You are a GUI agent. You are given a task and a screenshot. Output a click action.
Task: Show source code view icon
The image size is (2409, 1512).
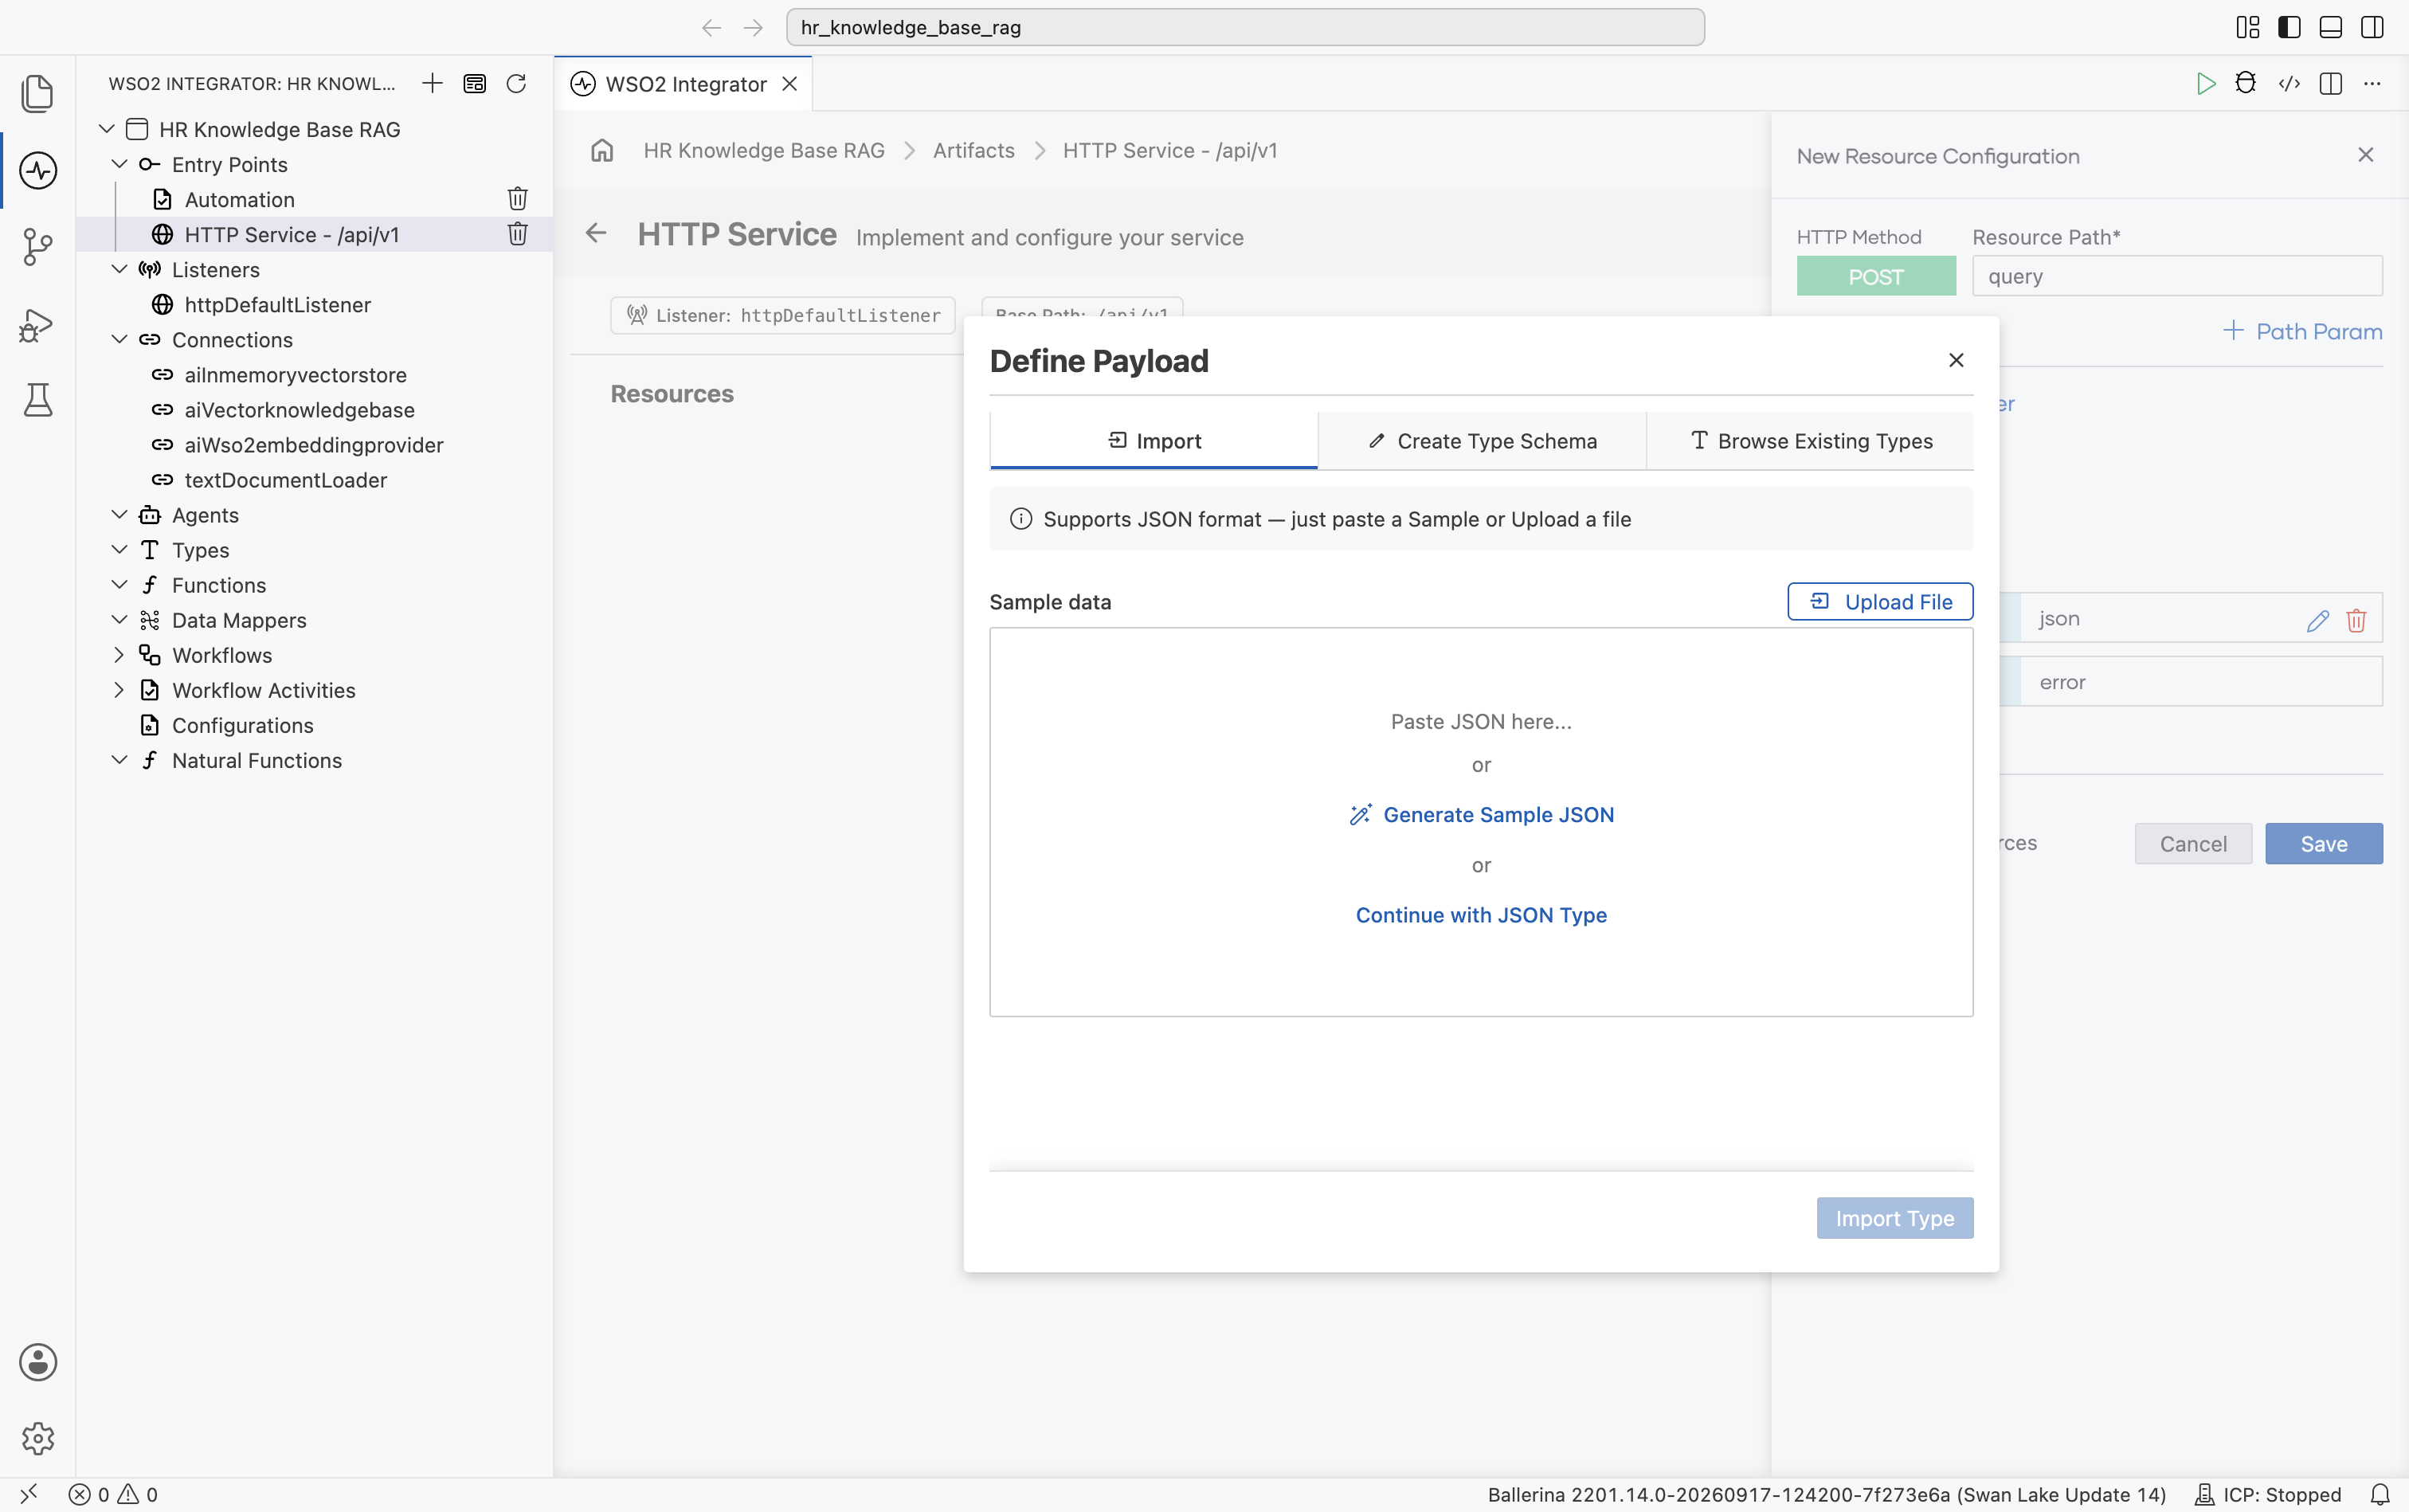[x=2289, y=83]
